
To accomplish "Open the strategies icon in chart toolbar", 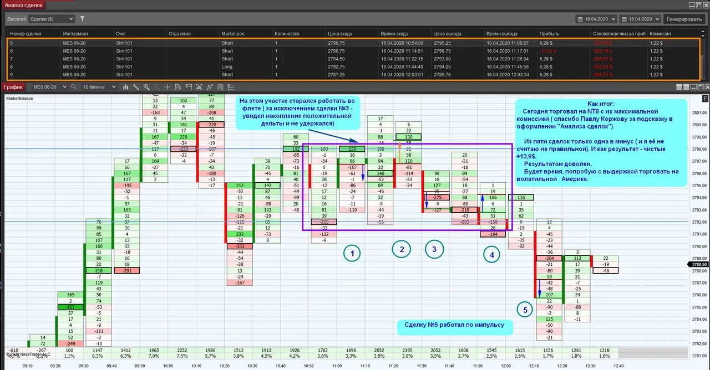I will [220, 87].
